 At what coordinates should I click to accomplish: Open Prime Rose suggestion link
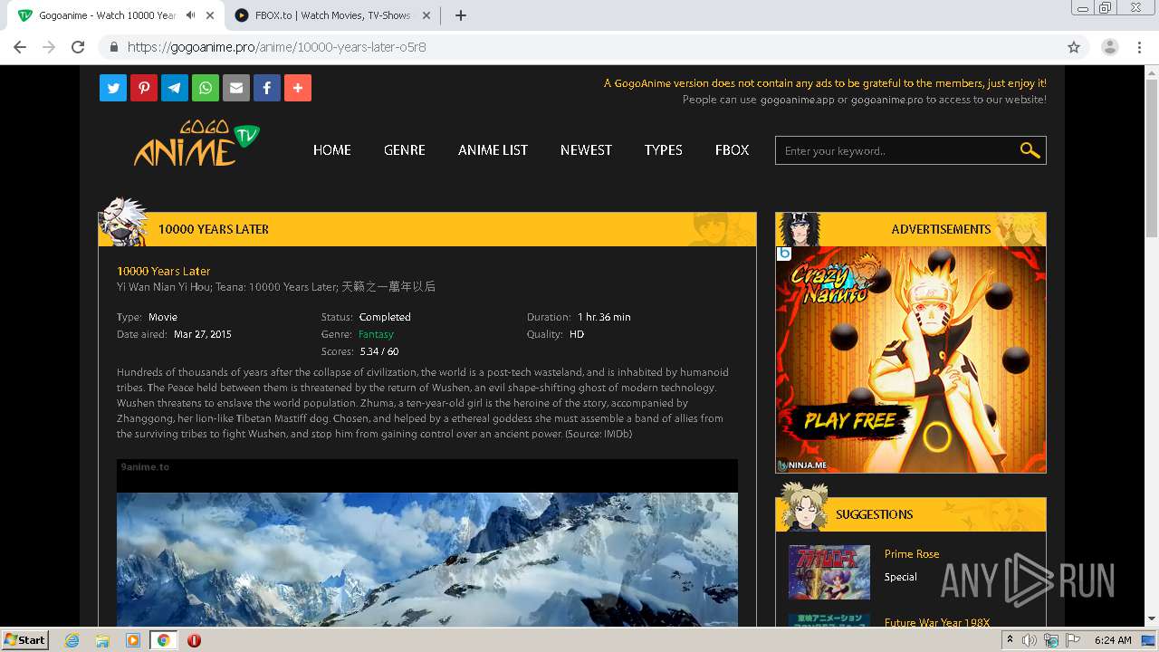[x=912, y=554]
